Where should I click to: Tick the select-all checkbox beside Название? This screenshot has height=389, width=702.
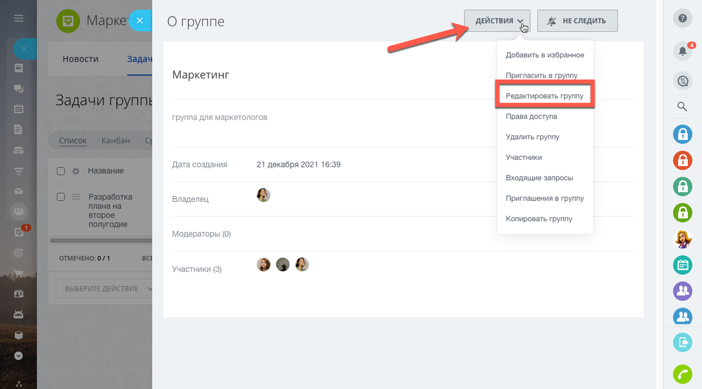point(60,171)
